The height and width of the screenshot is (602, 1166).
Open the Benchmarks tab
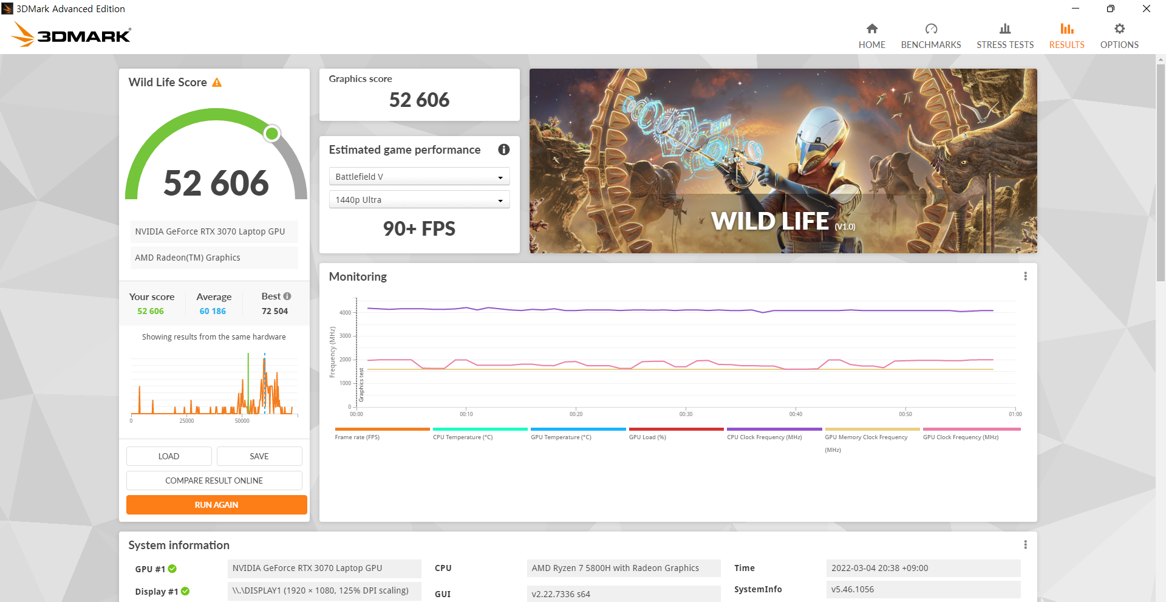(x=931, y=36)
